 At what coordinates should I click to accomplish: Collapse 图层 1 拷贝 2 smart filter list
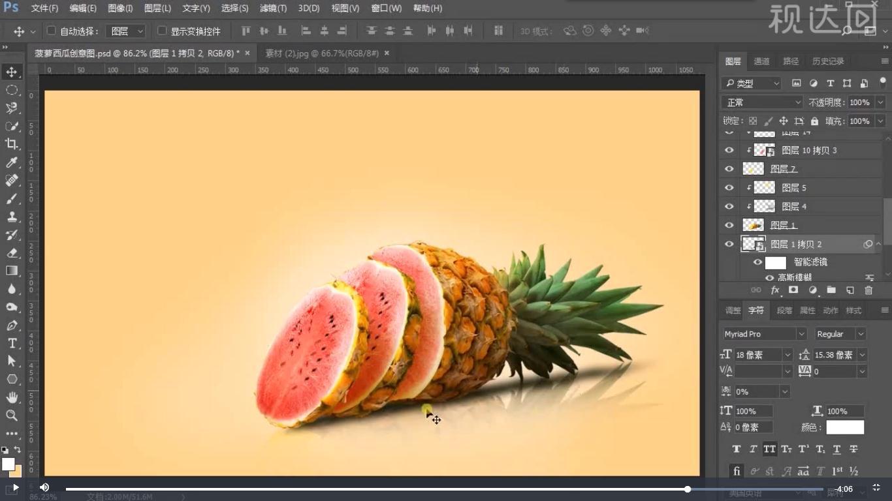point(878,244)
